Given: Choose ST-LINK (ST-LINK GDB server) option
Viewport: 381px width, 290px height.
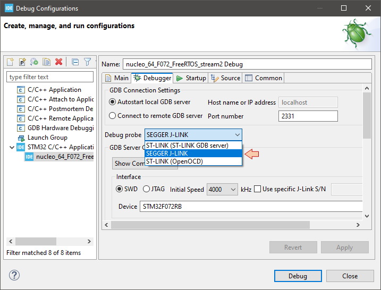Looking at the screenshot, I should click(193, 146).
